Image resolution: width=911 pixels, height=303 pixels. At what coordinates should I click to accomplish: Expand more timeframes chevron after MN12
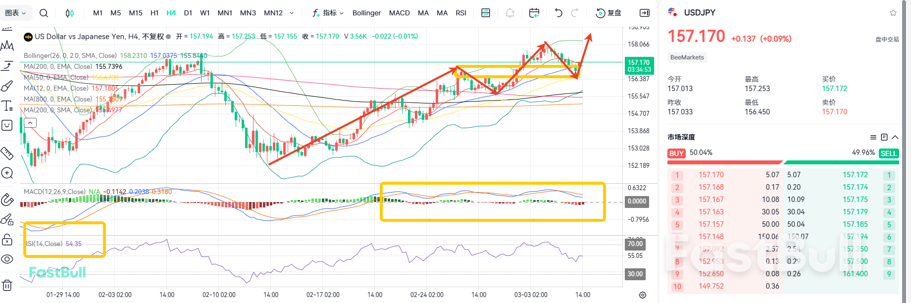pyautogui.click(x=292, y=13)
